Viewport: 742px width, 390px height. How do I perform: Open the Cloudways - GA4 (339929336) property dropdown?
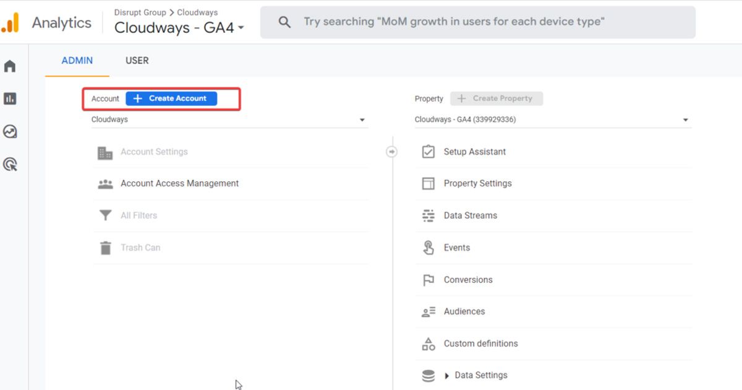(x=553, y=119)
